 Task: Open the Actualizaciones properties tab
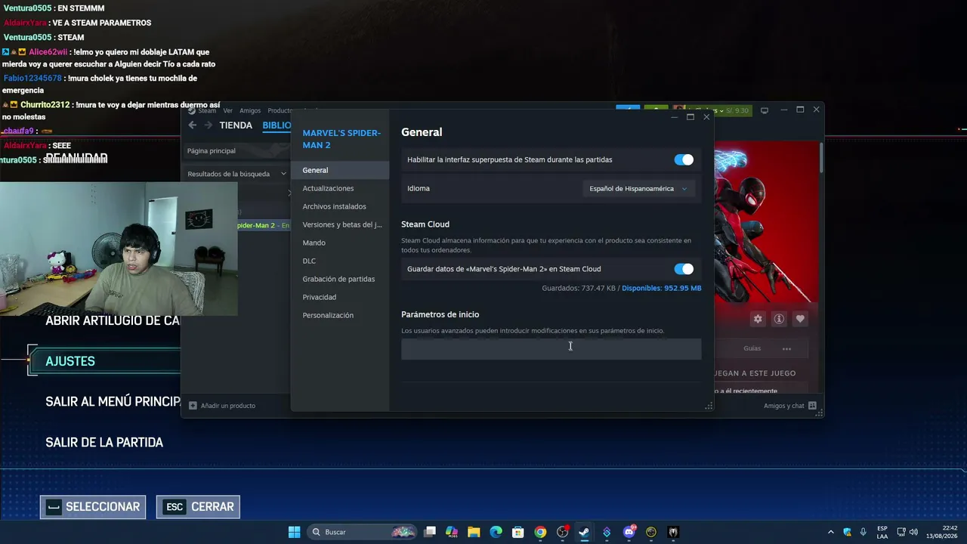pyautogui.click(x=328, y=188)
